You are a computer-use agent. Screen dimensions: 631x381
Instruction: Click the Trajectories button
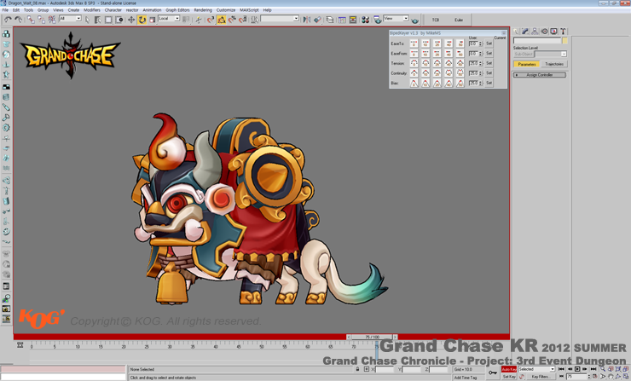[554, 64]
